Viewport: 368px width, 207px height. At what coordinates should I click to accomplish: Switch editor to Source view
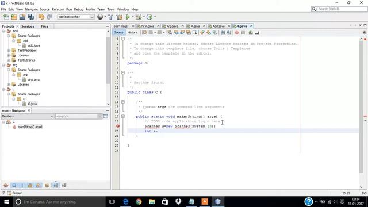click(118, 32)
